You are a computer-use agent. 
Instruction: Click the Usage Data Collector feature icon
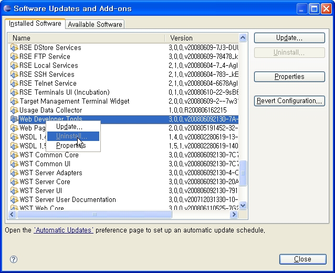click(x=14, y=110)
